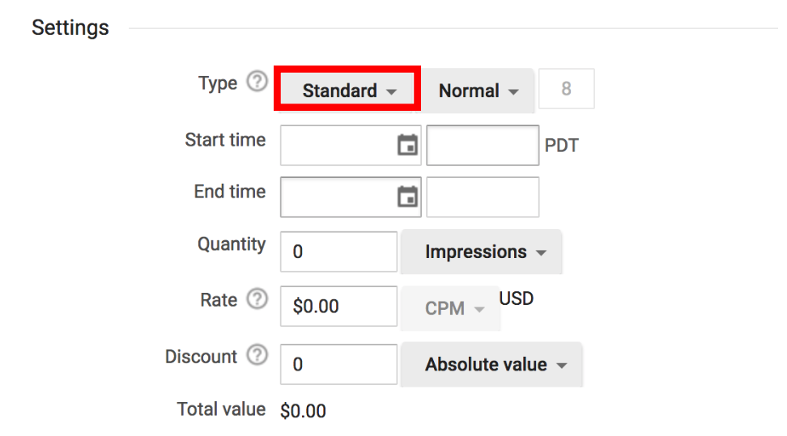Click the Rate help question mark icon
The height and width of the screenshot is (436, 787).
click(257, 298)
